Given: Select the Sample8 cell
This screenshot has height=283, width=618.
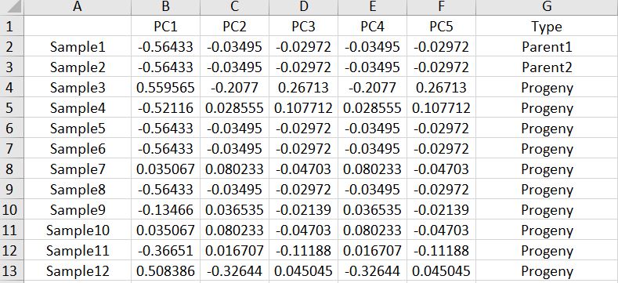Looking at the screenshot, I should click(x=78, y=190).
